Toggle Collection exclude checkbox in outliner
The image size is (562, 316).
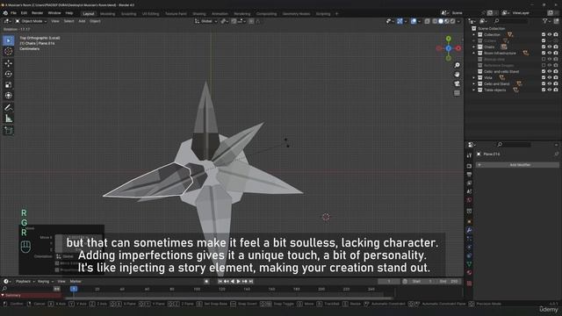click(x=544, y=35)
